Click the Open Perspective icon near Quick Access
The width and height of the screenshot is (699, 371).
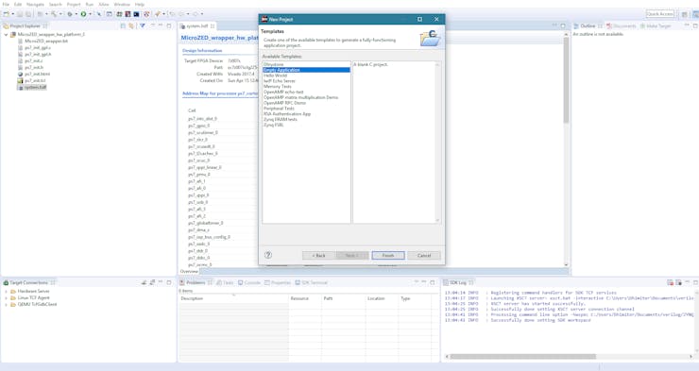[x=684, y=14]
